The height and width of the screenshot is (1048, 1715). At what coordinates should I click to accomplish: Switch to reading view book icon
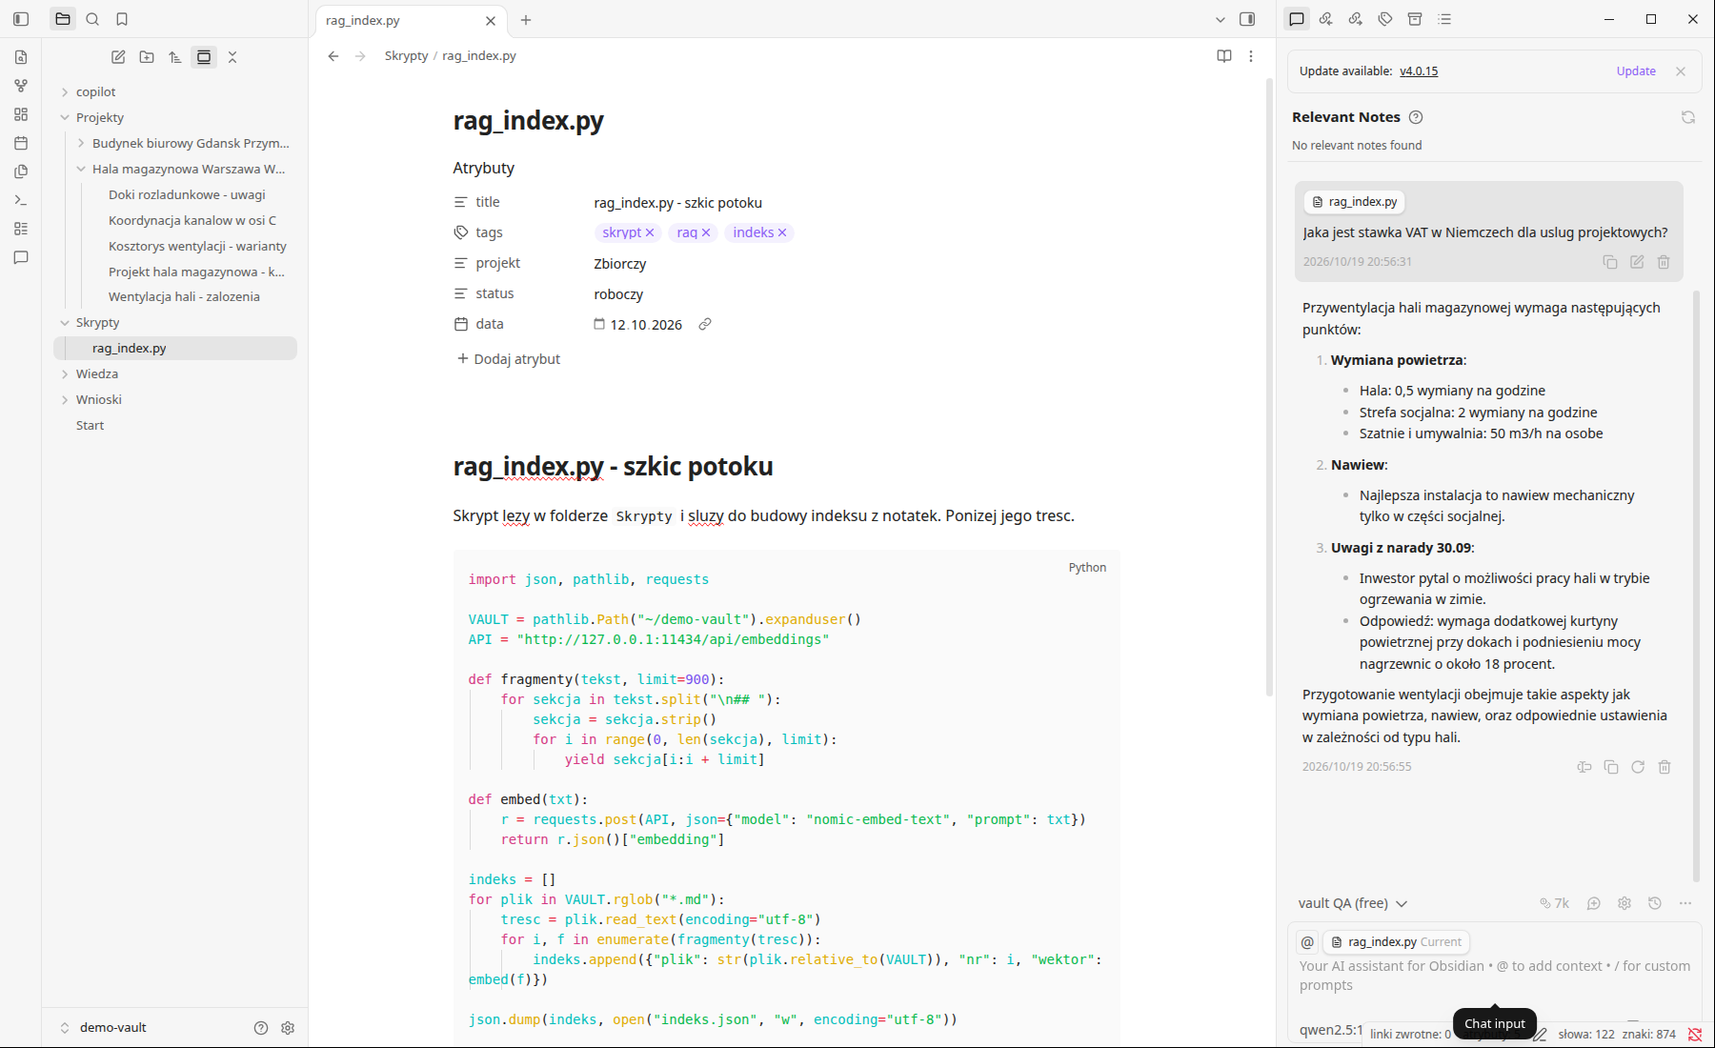click(1224, 56)
